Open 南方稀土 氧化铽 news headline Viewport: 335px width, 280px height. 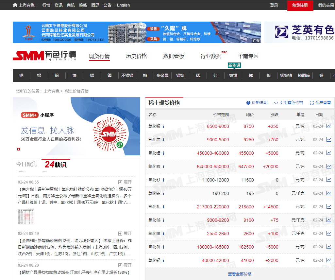coord(75,196)
